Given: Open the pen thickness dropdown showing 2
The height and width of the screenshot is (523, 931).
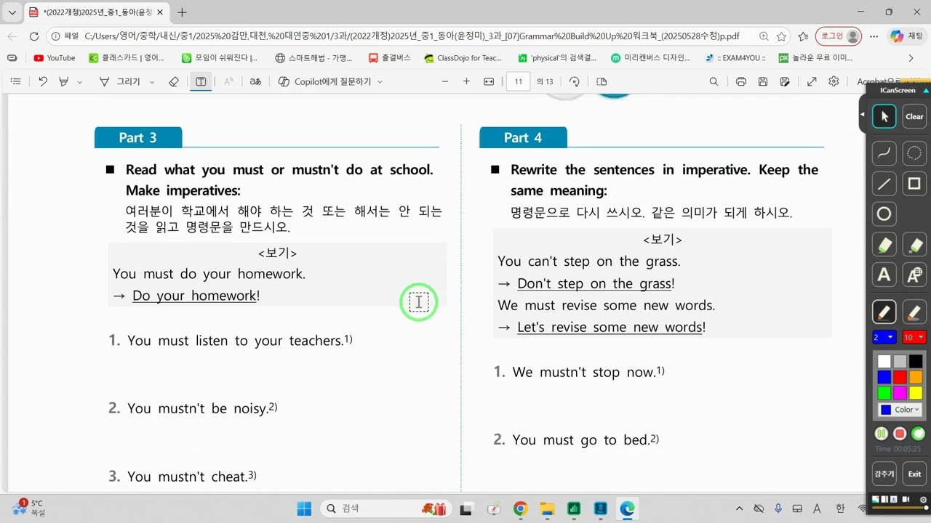Looking at the screenshot, I should pos(884,337).
